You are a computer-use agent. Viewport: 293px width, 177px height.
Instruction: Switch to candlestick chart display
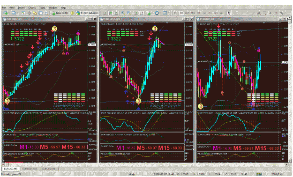[x=111, y=13]
